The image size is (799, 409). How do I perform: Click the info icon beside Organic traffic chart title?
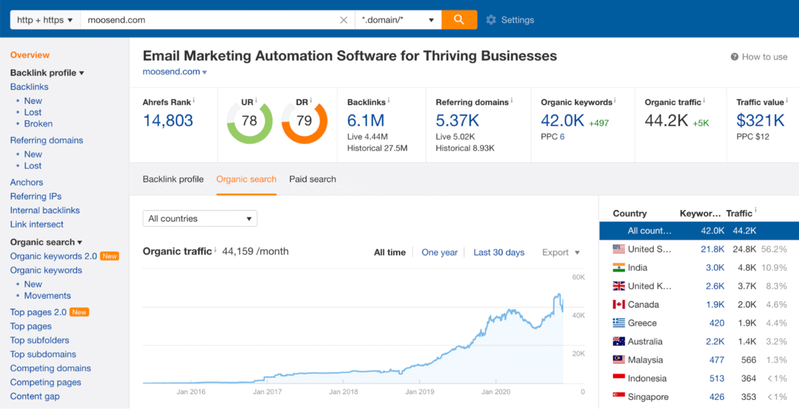tap(215, 250)
